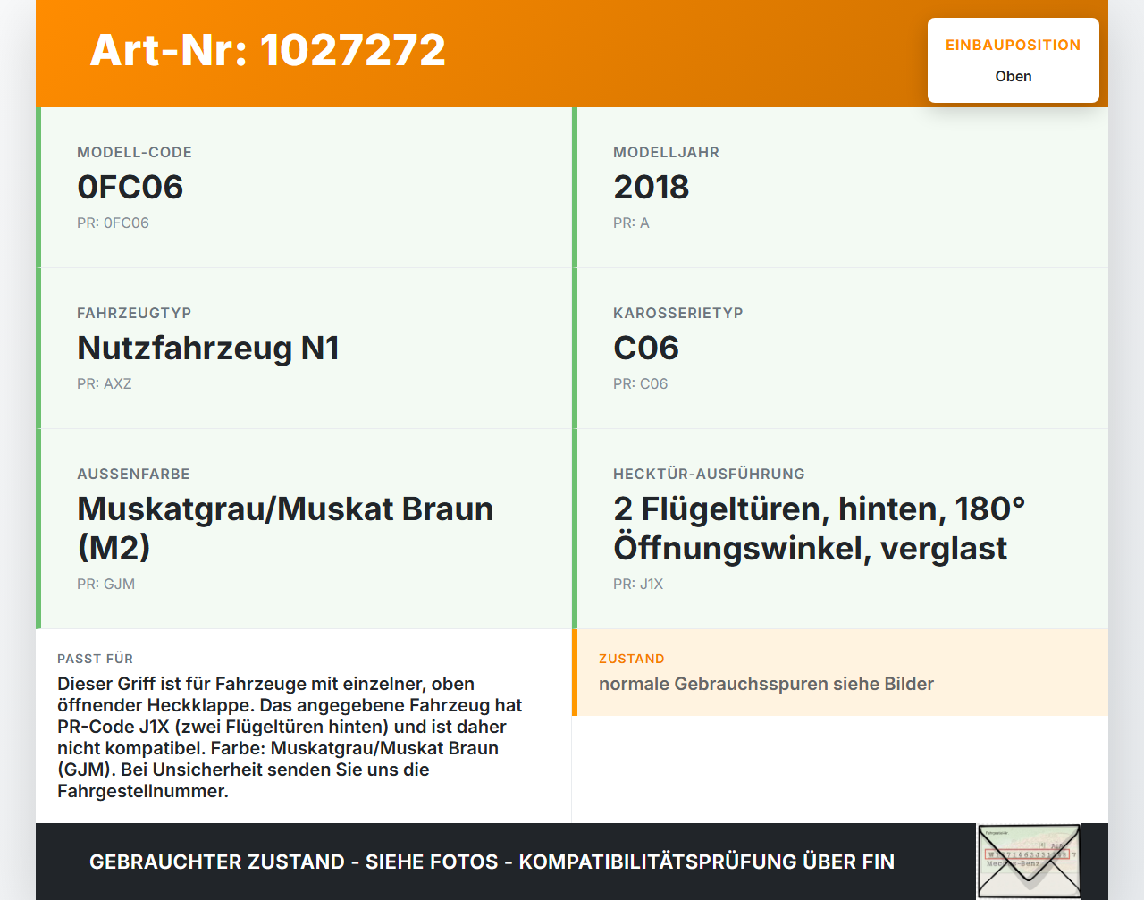This screenshot has height=900, width=1144.
Task: Click the PR: J1X code
Action: 638,585
